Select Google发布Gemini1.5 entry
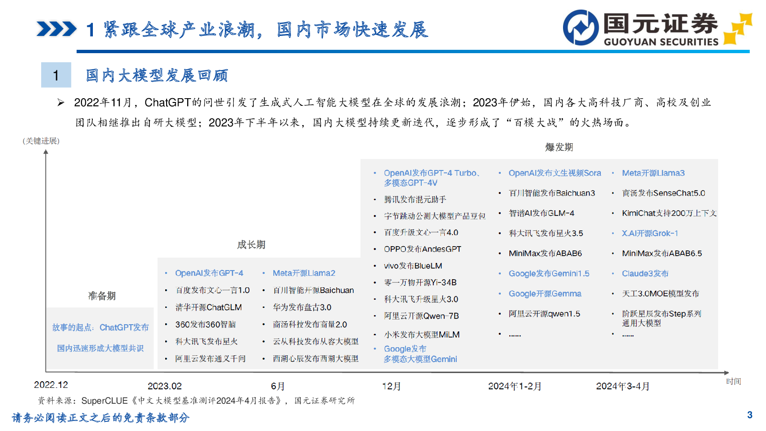Image resolution: width=766 pixels, height=431 pixels. [549, 274]
